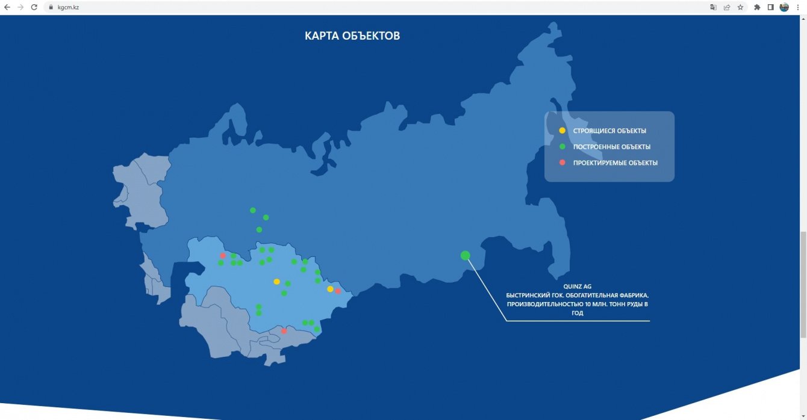Open the Chrome profile avatar
Image resolution: width=807 pixels, height=420 pixels.
(x=784, y=7)
